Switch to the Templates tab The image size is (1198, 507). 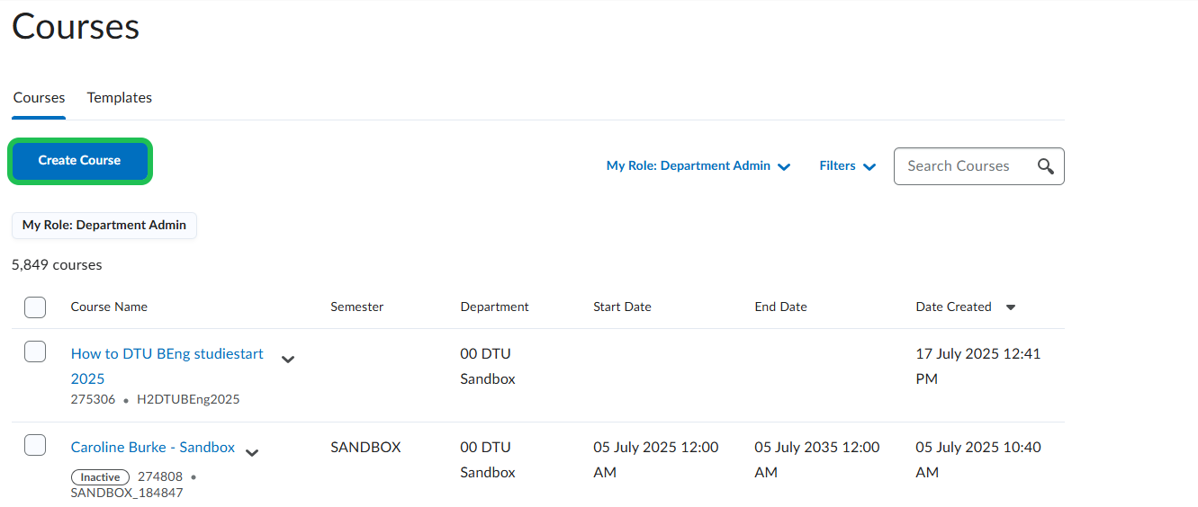[119, 98]
